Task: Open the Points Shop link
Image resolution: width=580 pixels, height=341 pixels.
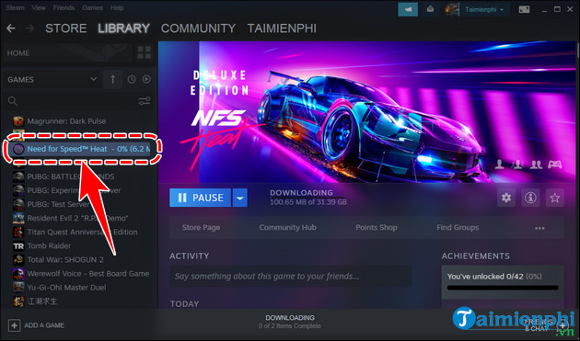Action: coord(377,228)
